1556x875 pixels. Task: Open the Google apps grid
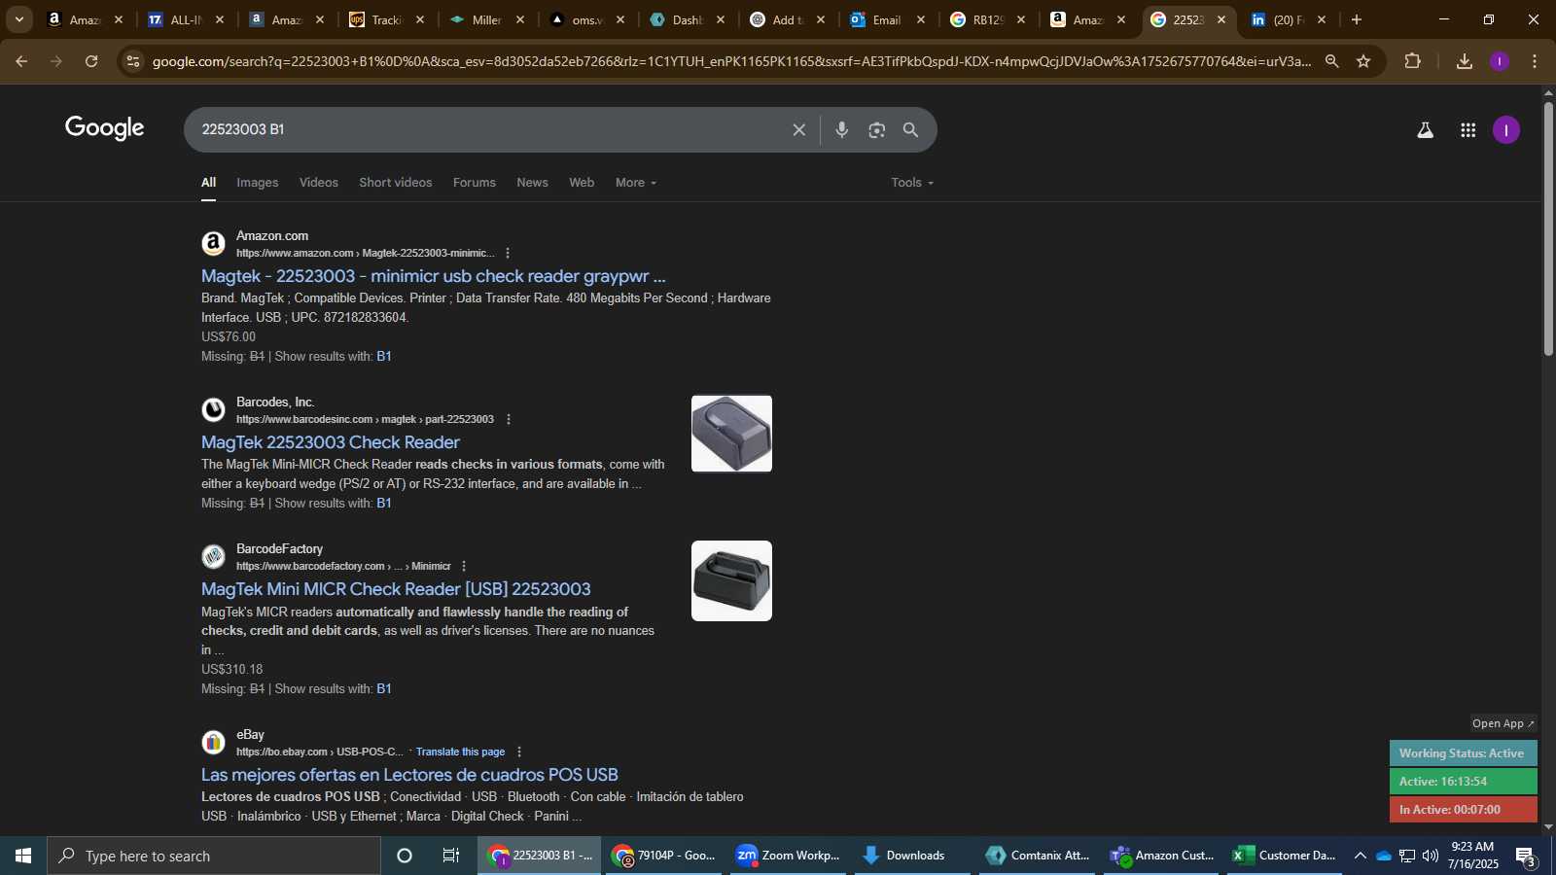pyautogui.click(x=1468, y=129)
